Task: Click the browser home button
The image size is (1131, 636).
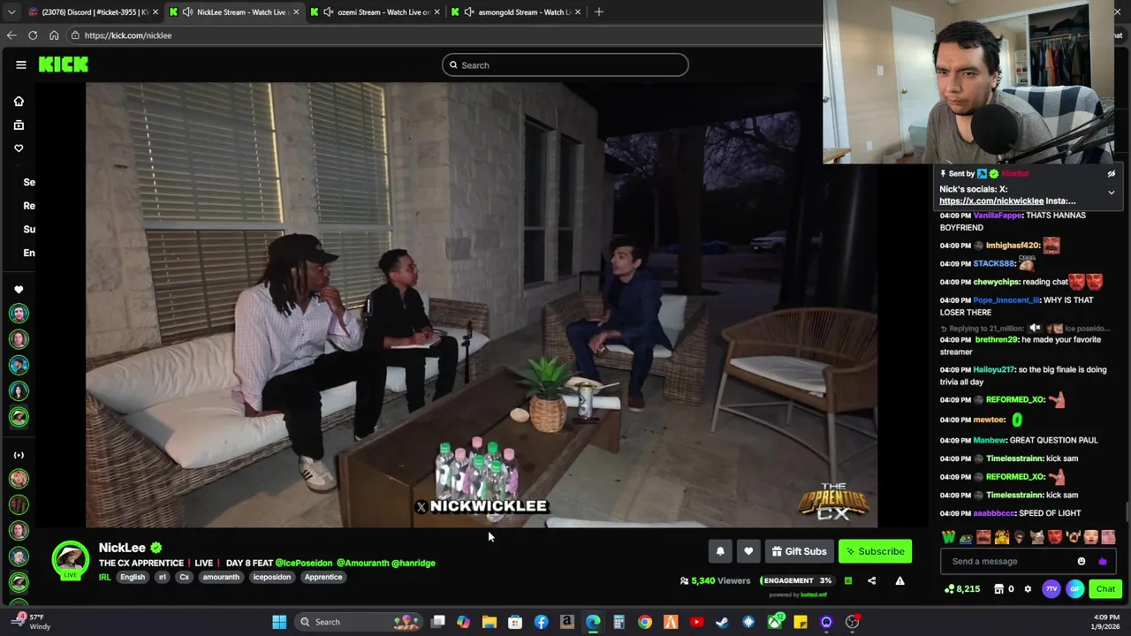Action: click(54, 35)
